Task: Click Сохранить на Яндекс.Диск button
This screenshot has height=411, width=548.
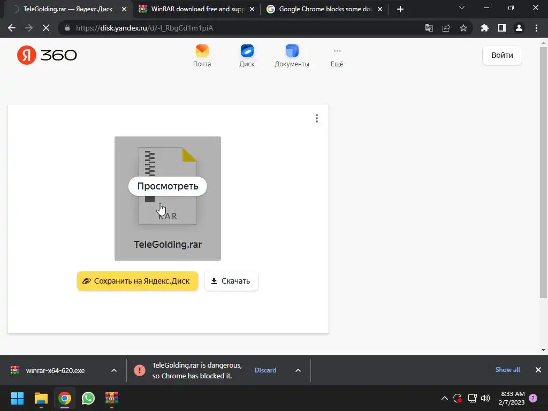Action: [x=138, y=281]
